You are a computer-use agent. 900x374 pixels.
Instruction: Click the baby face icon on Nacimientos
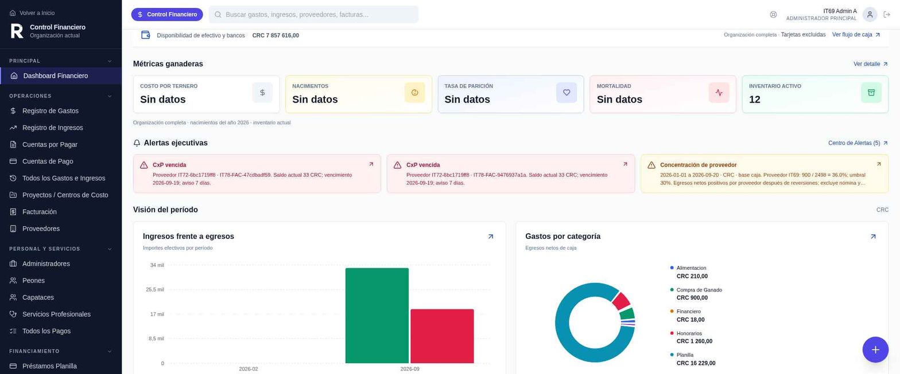click(414, 93)
